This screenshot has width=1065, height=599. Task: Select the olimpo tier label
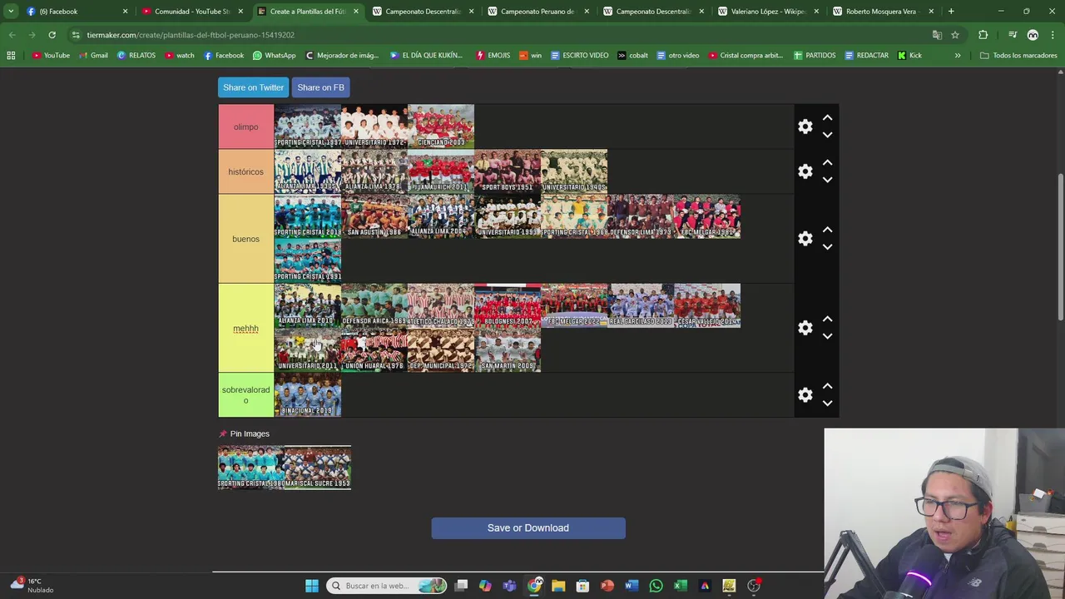[245, 126]
